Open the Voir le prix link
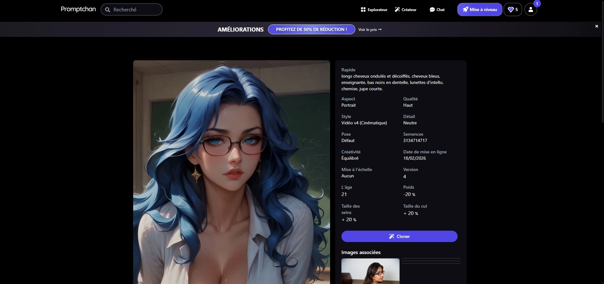The height and width of the screenshot is (284, 604). tap(369, 29)
